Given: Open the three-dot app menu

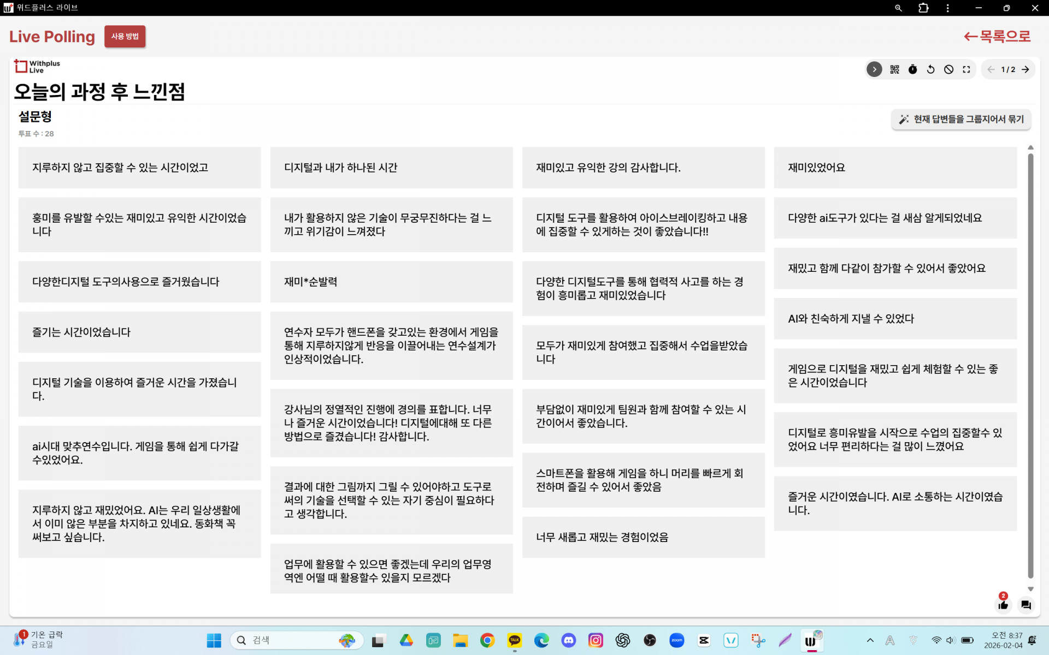Looking at the screenshot, I should (x=948, y=8).
